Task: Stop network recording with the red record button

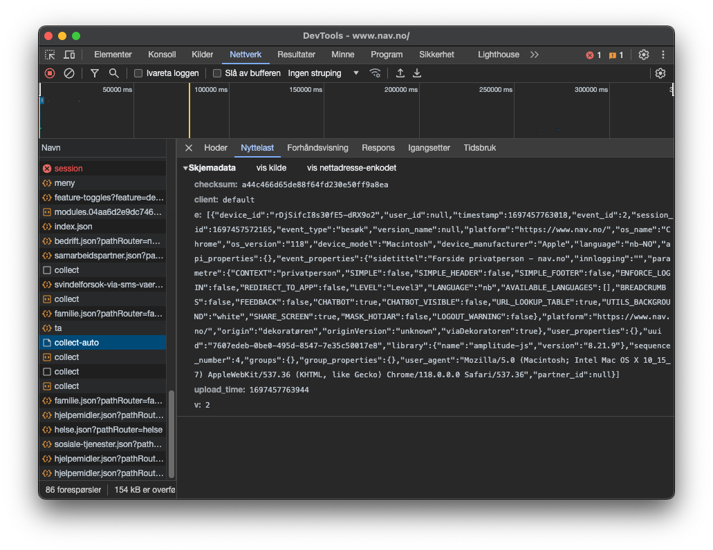Action: pos(50,73)
